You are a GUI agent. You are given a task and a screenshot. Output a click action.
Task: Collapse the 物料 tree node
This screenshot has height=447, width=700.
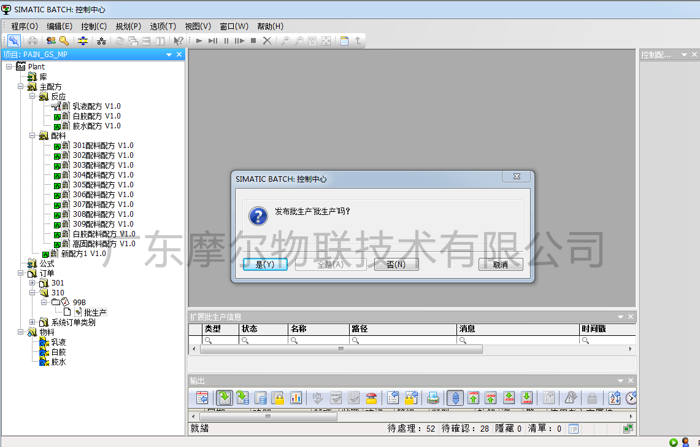point(20,332)
